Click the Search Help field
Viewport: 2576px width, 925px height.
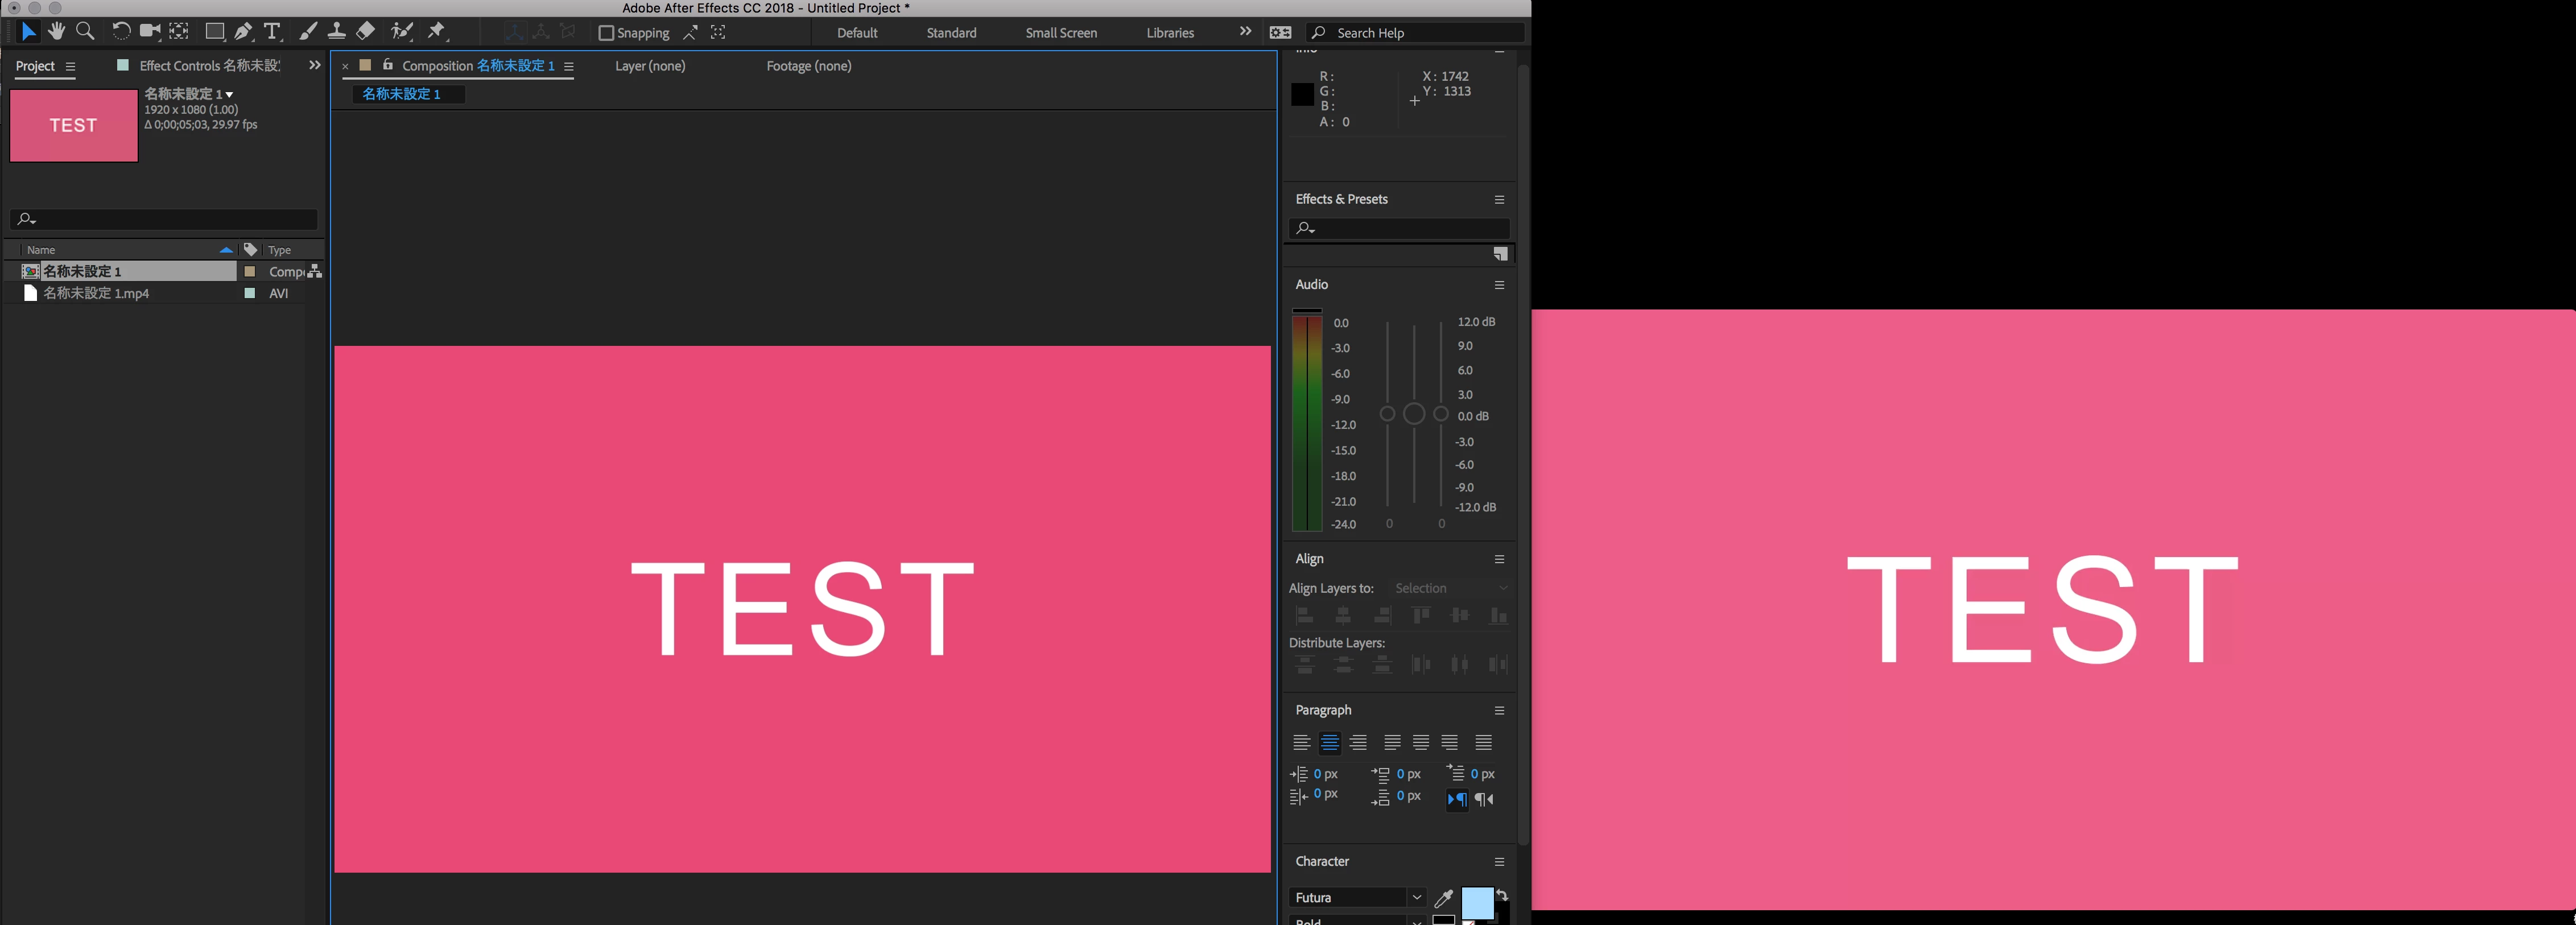coord(1416,33)
